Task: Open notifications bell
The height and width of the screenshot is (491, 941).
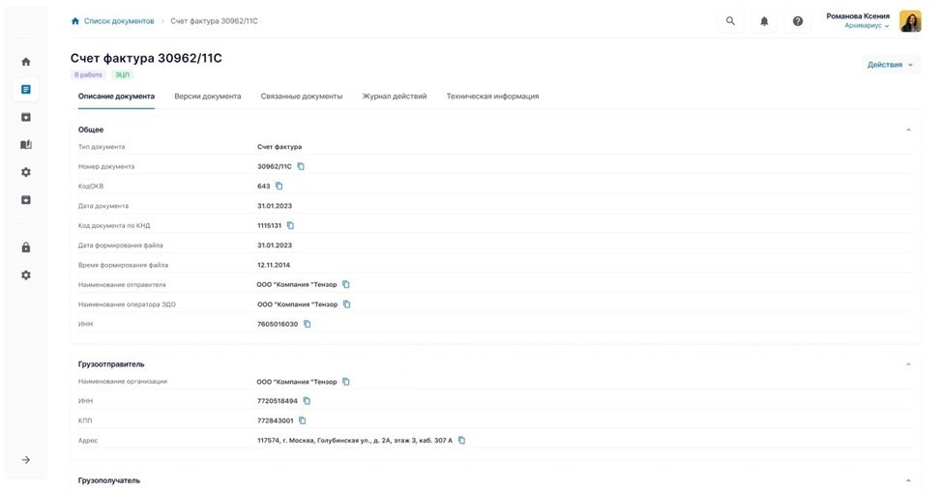Action: [764, 21]
